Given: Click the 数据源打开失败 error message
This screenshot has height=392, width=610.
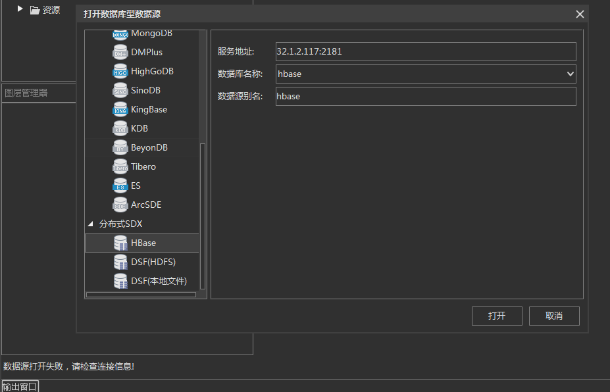Looking at the screenshot, I should [69, 366].
